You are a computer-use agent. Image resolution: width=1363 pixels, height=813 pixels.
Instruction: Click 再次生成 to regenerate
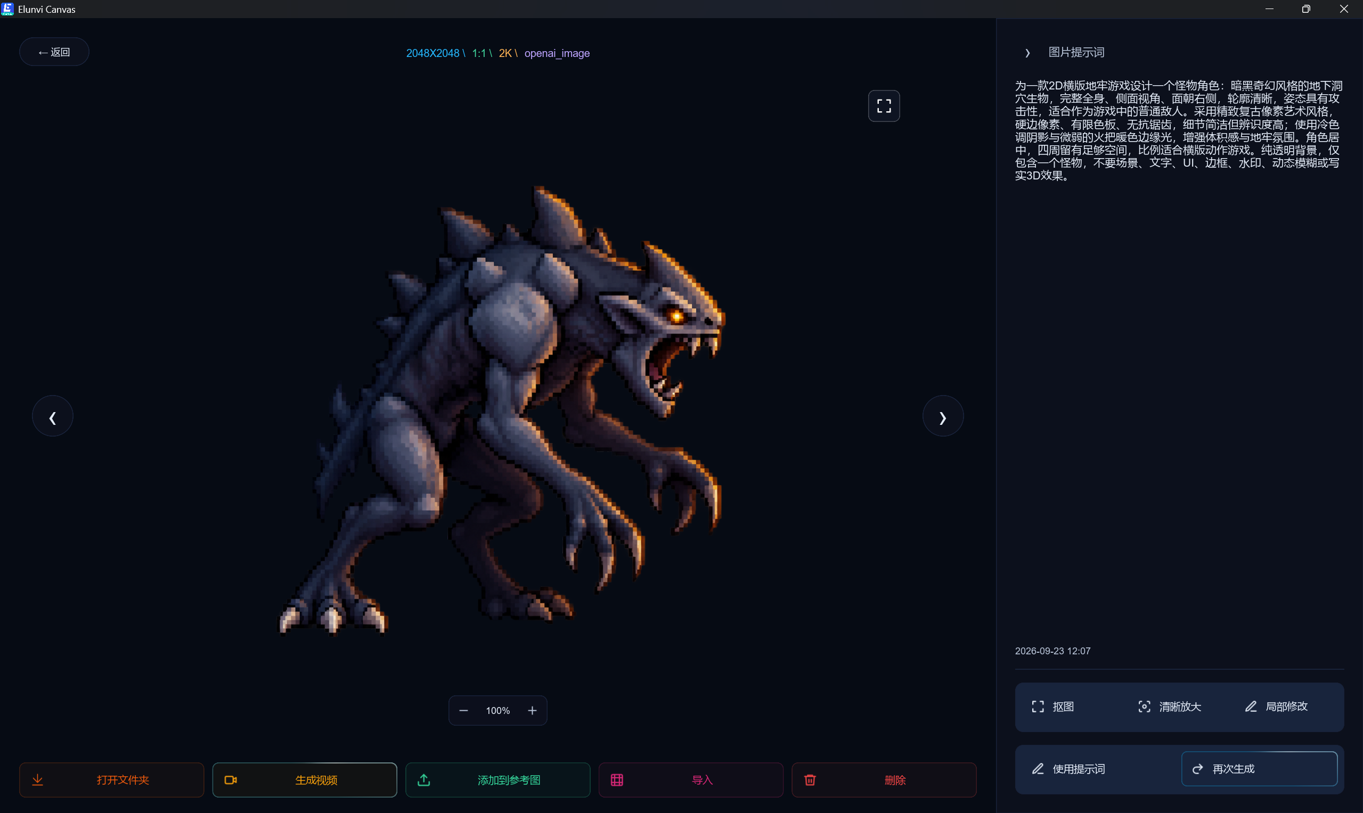click(x=1260, y=769)
